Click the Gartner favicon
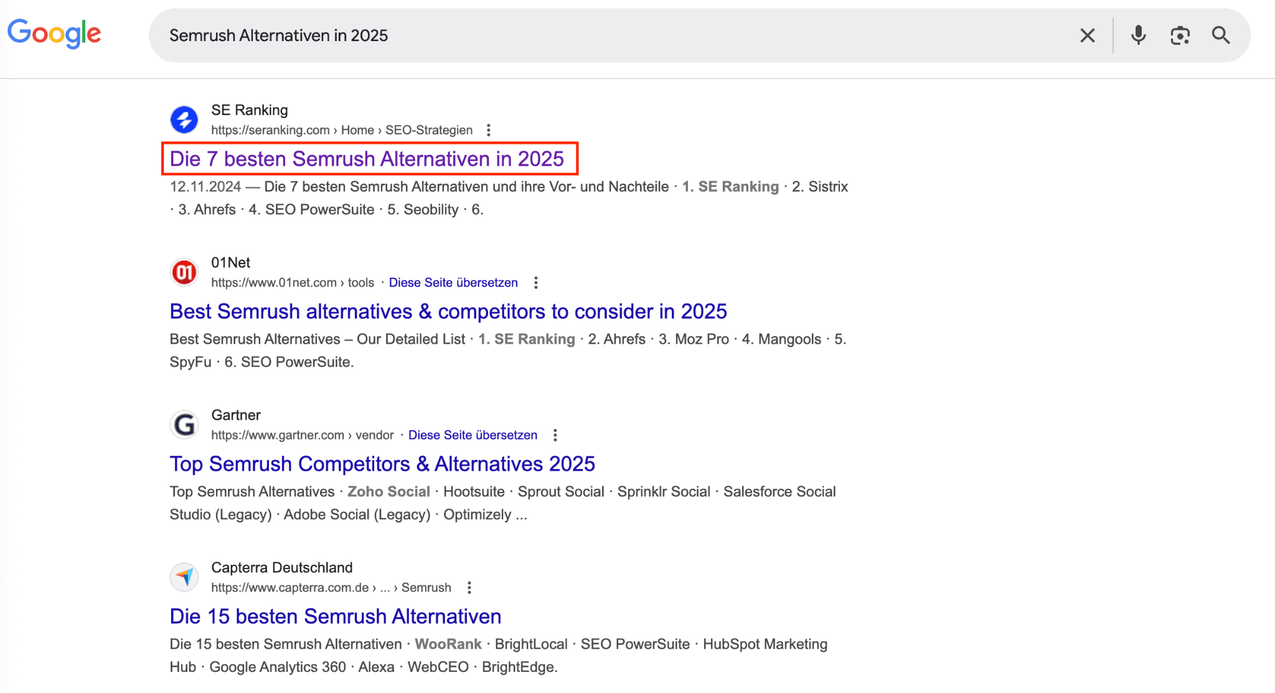Viewport: 1275px width, 693px height. point(184,425)
